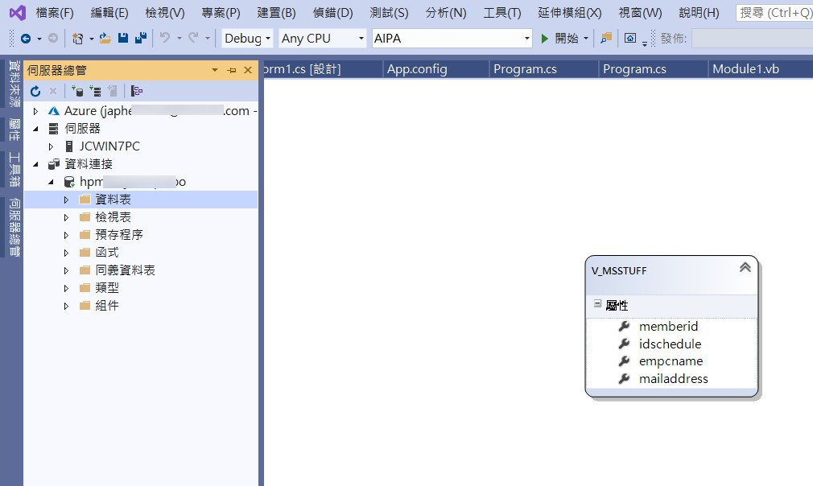This screenshot has width=813, height=486.
Task: Click the 發佈 publish input field
Action: (x=752, y=39)
